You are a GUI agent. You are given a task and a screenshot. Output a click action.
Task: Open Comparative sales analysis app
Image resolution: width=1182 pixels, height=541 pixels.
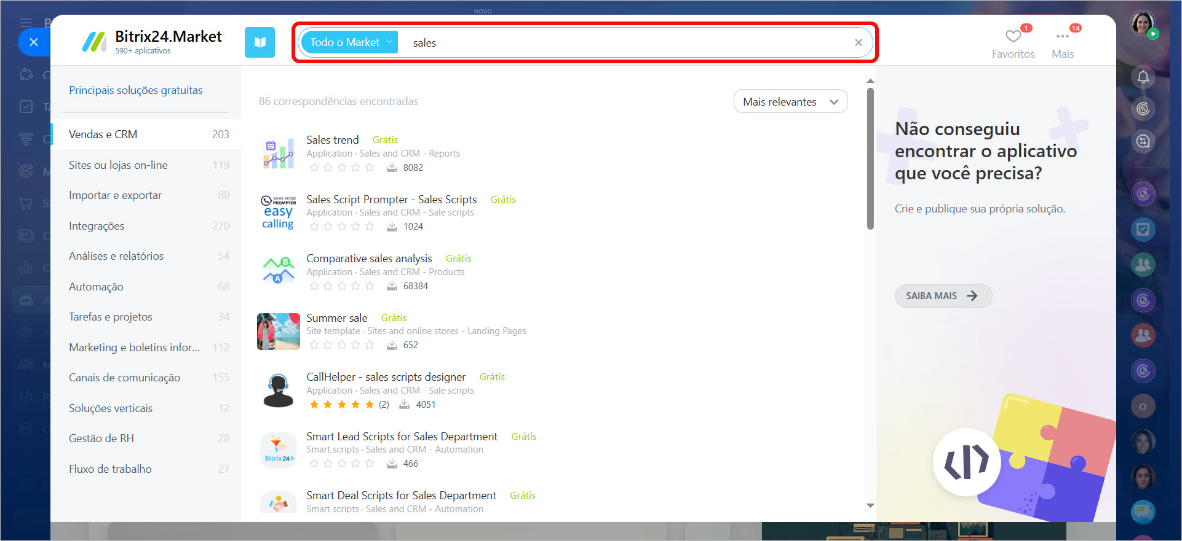click(x=369, y=259)
